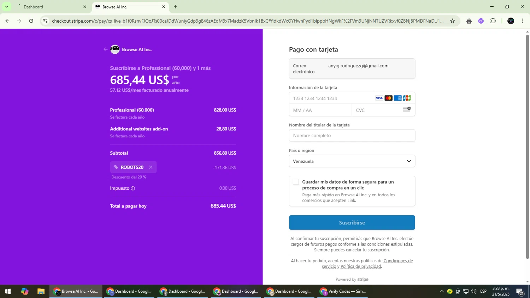Open the Política de privacidad link
The height and width of the screenshot is (298, 530).
361,267
